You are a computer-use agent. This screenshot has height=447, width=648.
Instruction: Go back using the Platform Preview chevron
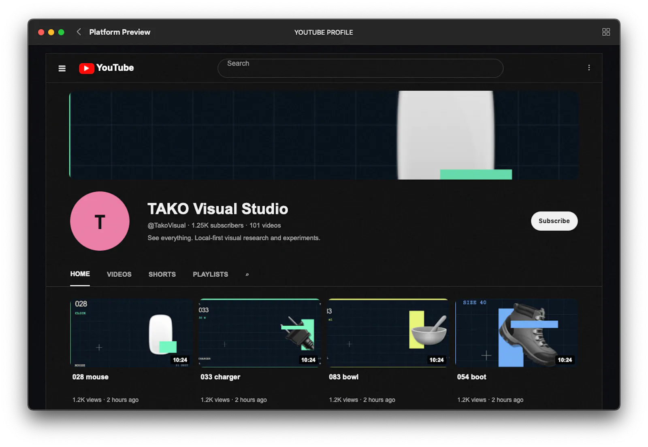[79, 32]
